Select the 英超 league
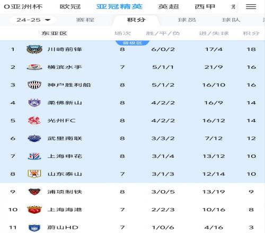Screen dimensions: 265x233 point(169,7)
